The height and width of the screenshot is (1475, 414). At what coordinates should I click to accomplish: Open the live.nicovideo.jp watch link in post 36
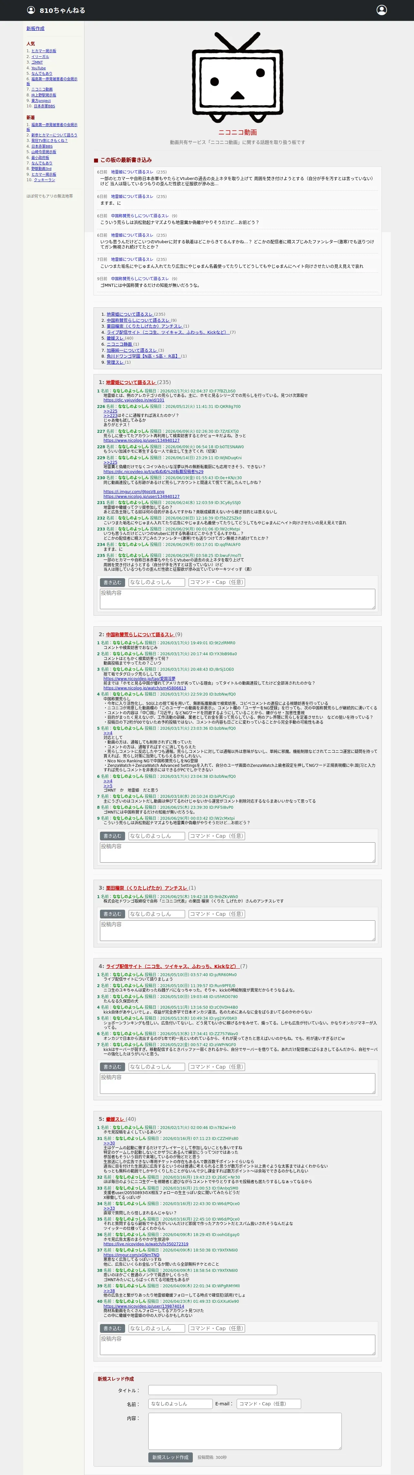click(146, 1244)
